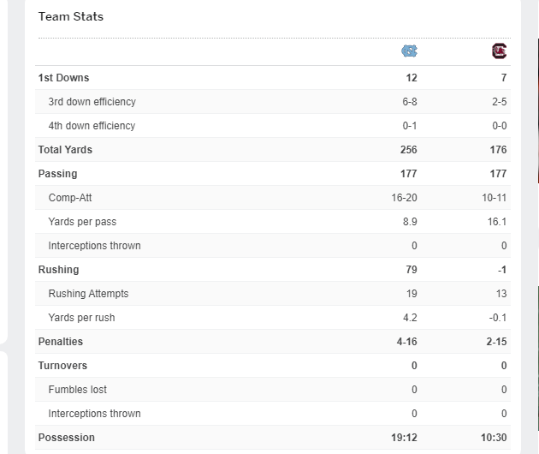Click the 4th down efficiency label

[92, 126]
